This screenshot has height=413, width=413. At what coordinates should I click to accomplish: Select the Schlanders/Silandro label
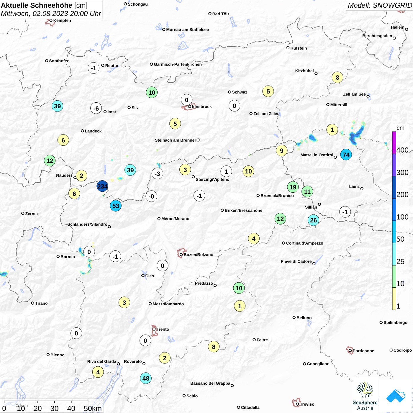point(87,224)
